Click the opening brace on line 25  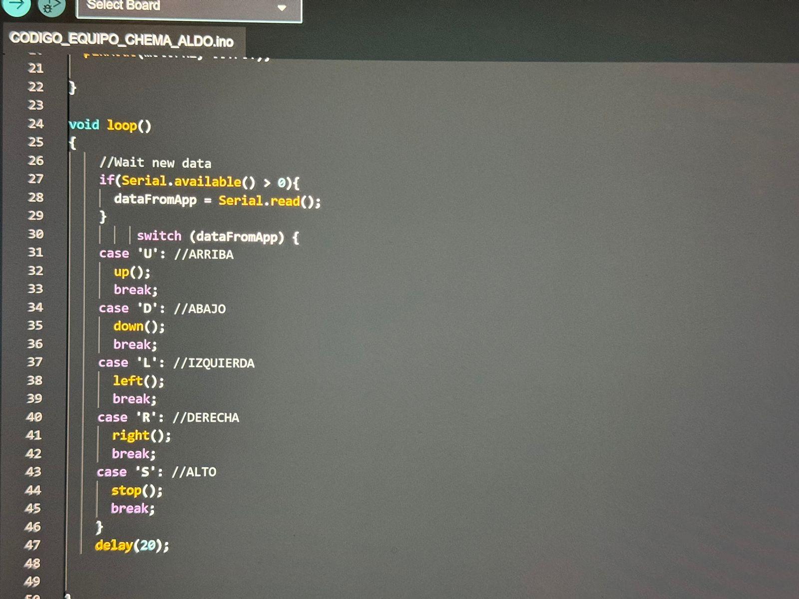click(72, 143)
